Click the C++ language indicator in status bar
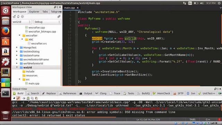Viewport: 222px width, 125px height. (x=208, y=119)
